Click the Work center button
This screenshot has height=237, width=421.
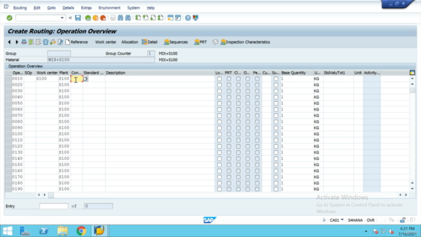pos(105,42)
